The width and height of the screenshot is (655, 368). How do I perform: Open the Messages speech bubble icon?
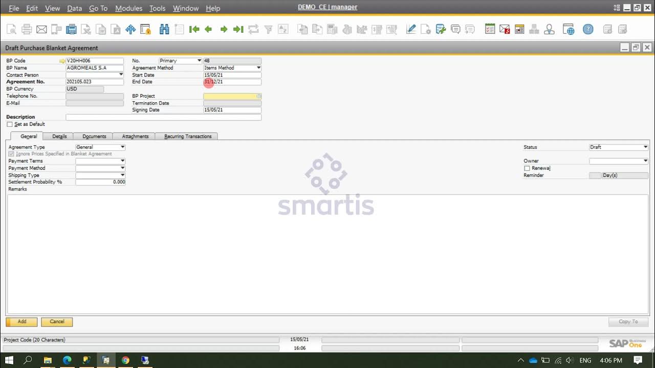[455, 30]
